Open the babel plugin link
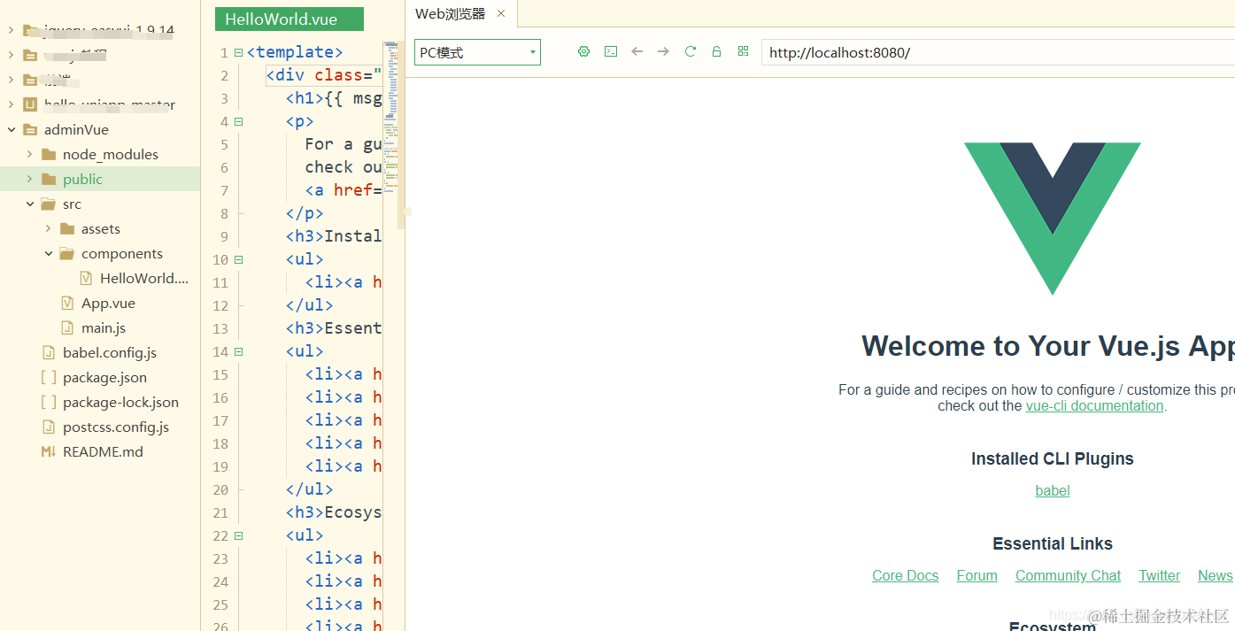The height and width of the screenshot is (631, 1235). pyautogui.click(x=1053, y=490)
